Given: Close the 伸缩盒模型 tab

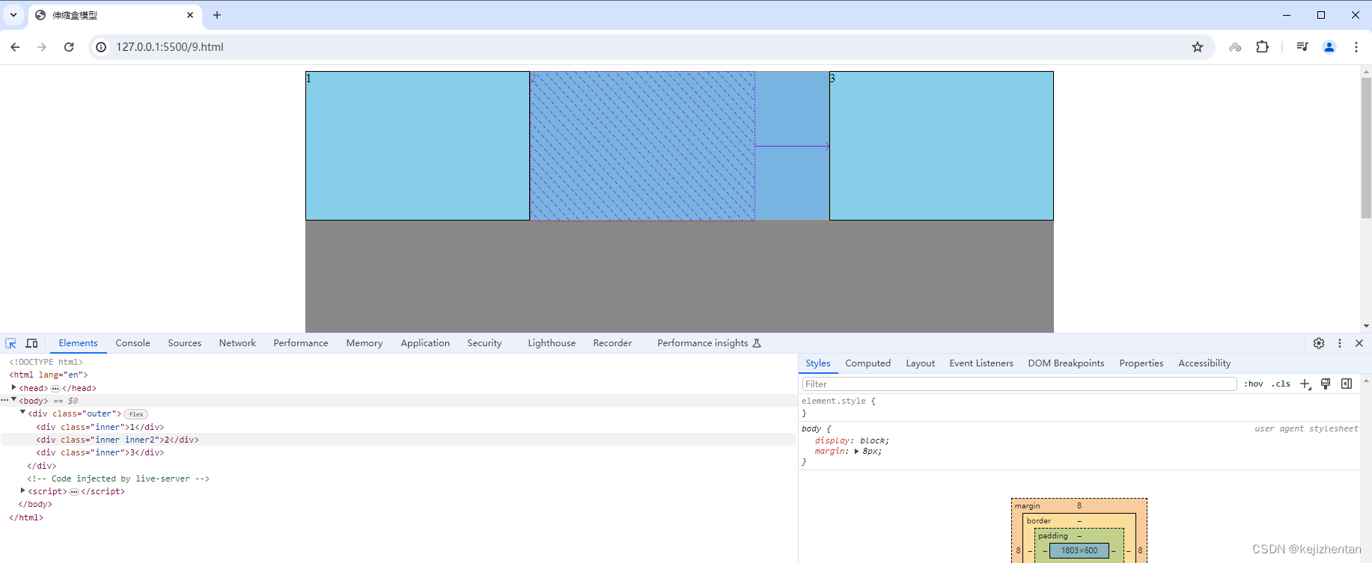Looking at the screenshot, I should click(x=190, y=15).
